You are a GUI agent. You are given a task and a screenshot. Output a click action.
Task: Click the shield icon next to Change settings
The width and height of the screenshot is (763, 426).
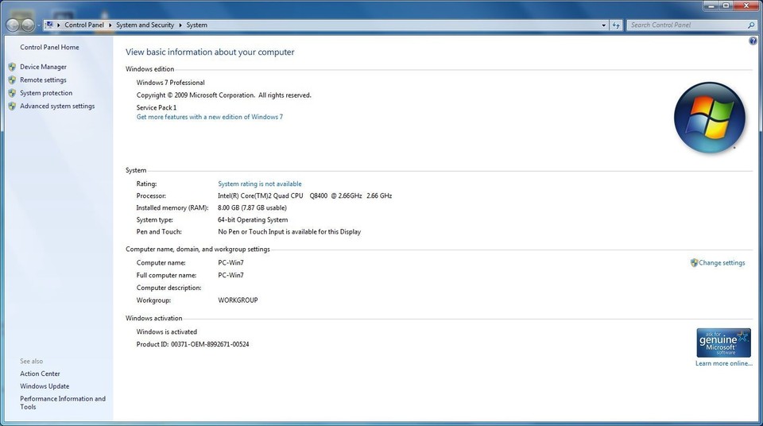[694, 263]
